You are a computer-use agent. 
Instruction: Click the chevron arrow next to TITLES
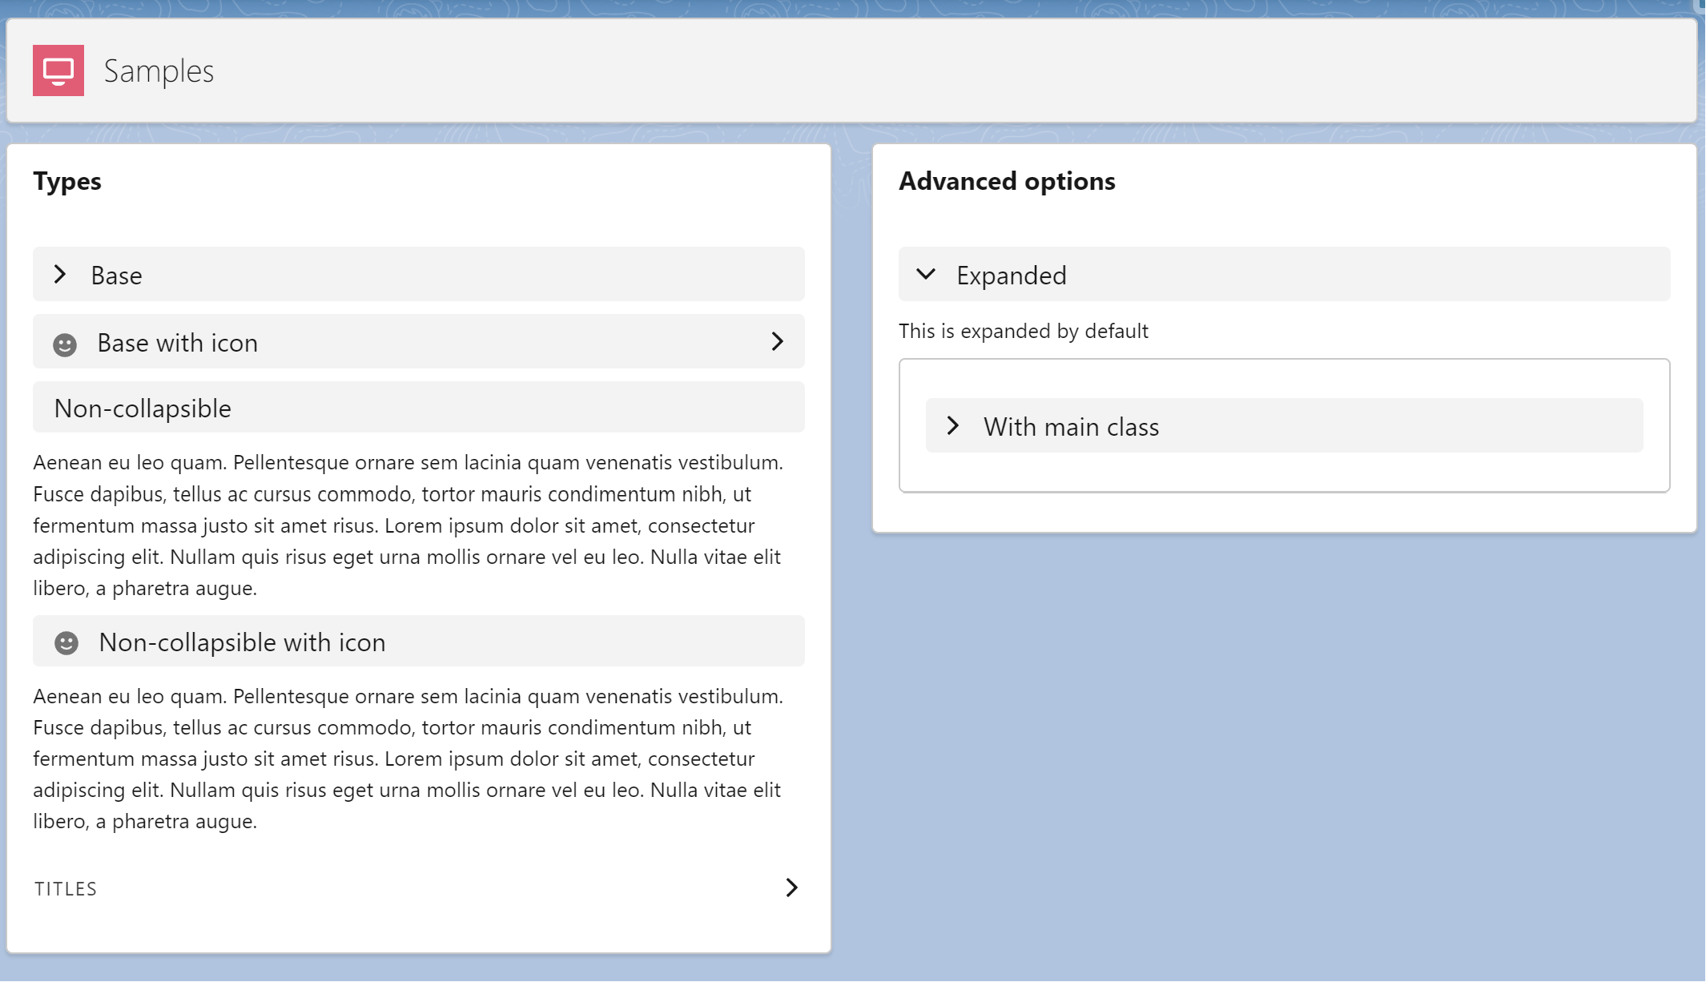791,887
